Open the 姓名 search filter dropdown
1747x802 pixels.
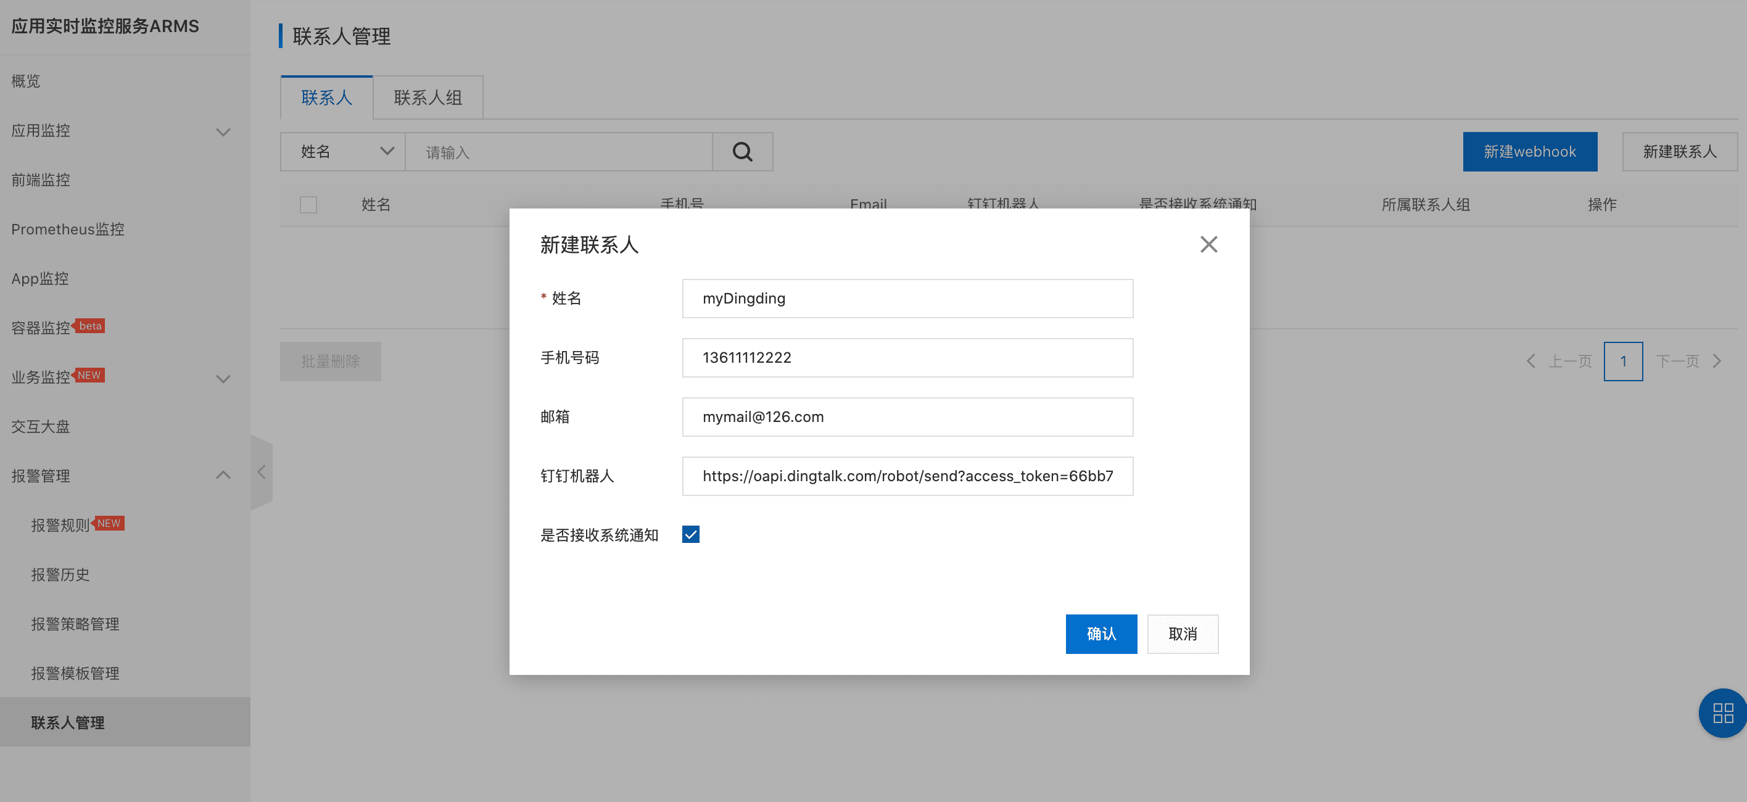click(x=342, y=152)
